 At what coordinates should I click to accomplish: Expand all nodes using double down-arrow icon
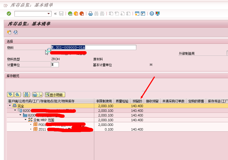coord(10,95)
